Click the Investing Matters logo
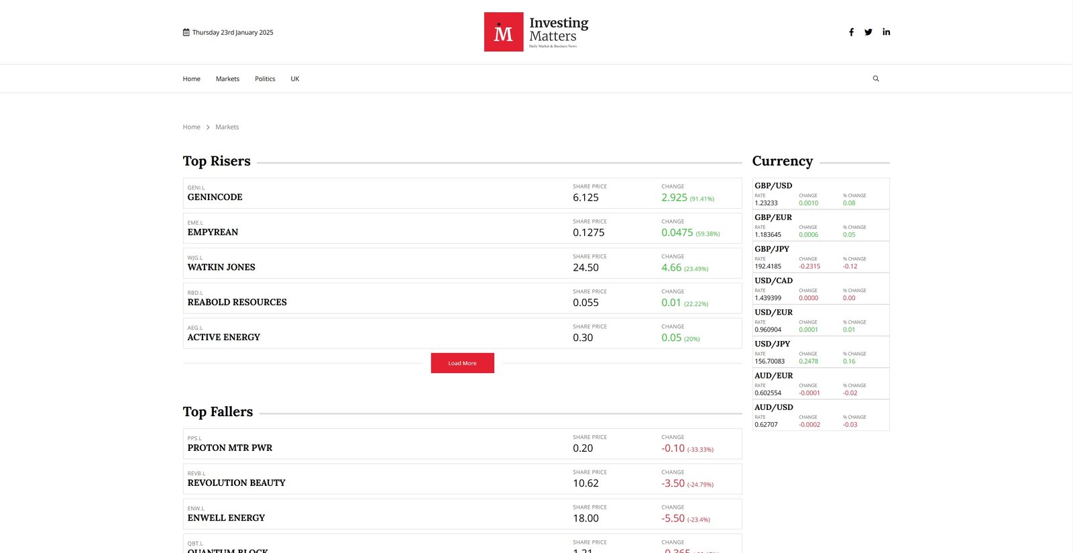The height and width of the screenshot is (553, 1073). tap(536, 32)
